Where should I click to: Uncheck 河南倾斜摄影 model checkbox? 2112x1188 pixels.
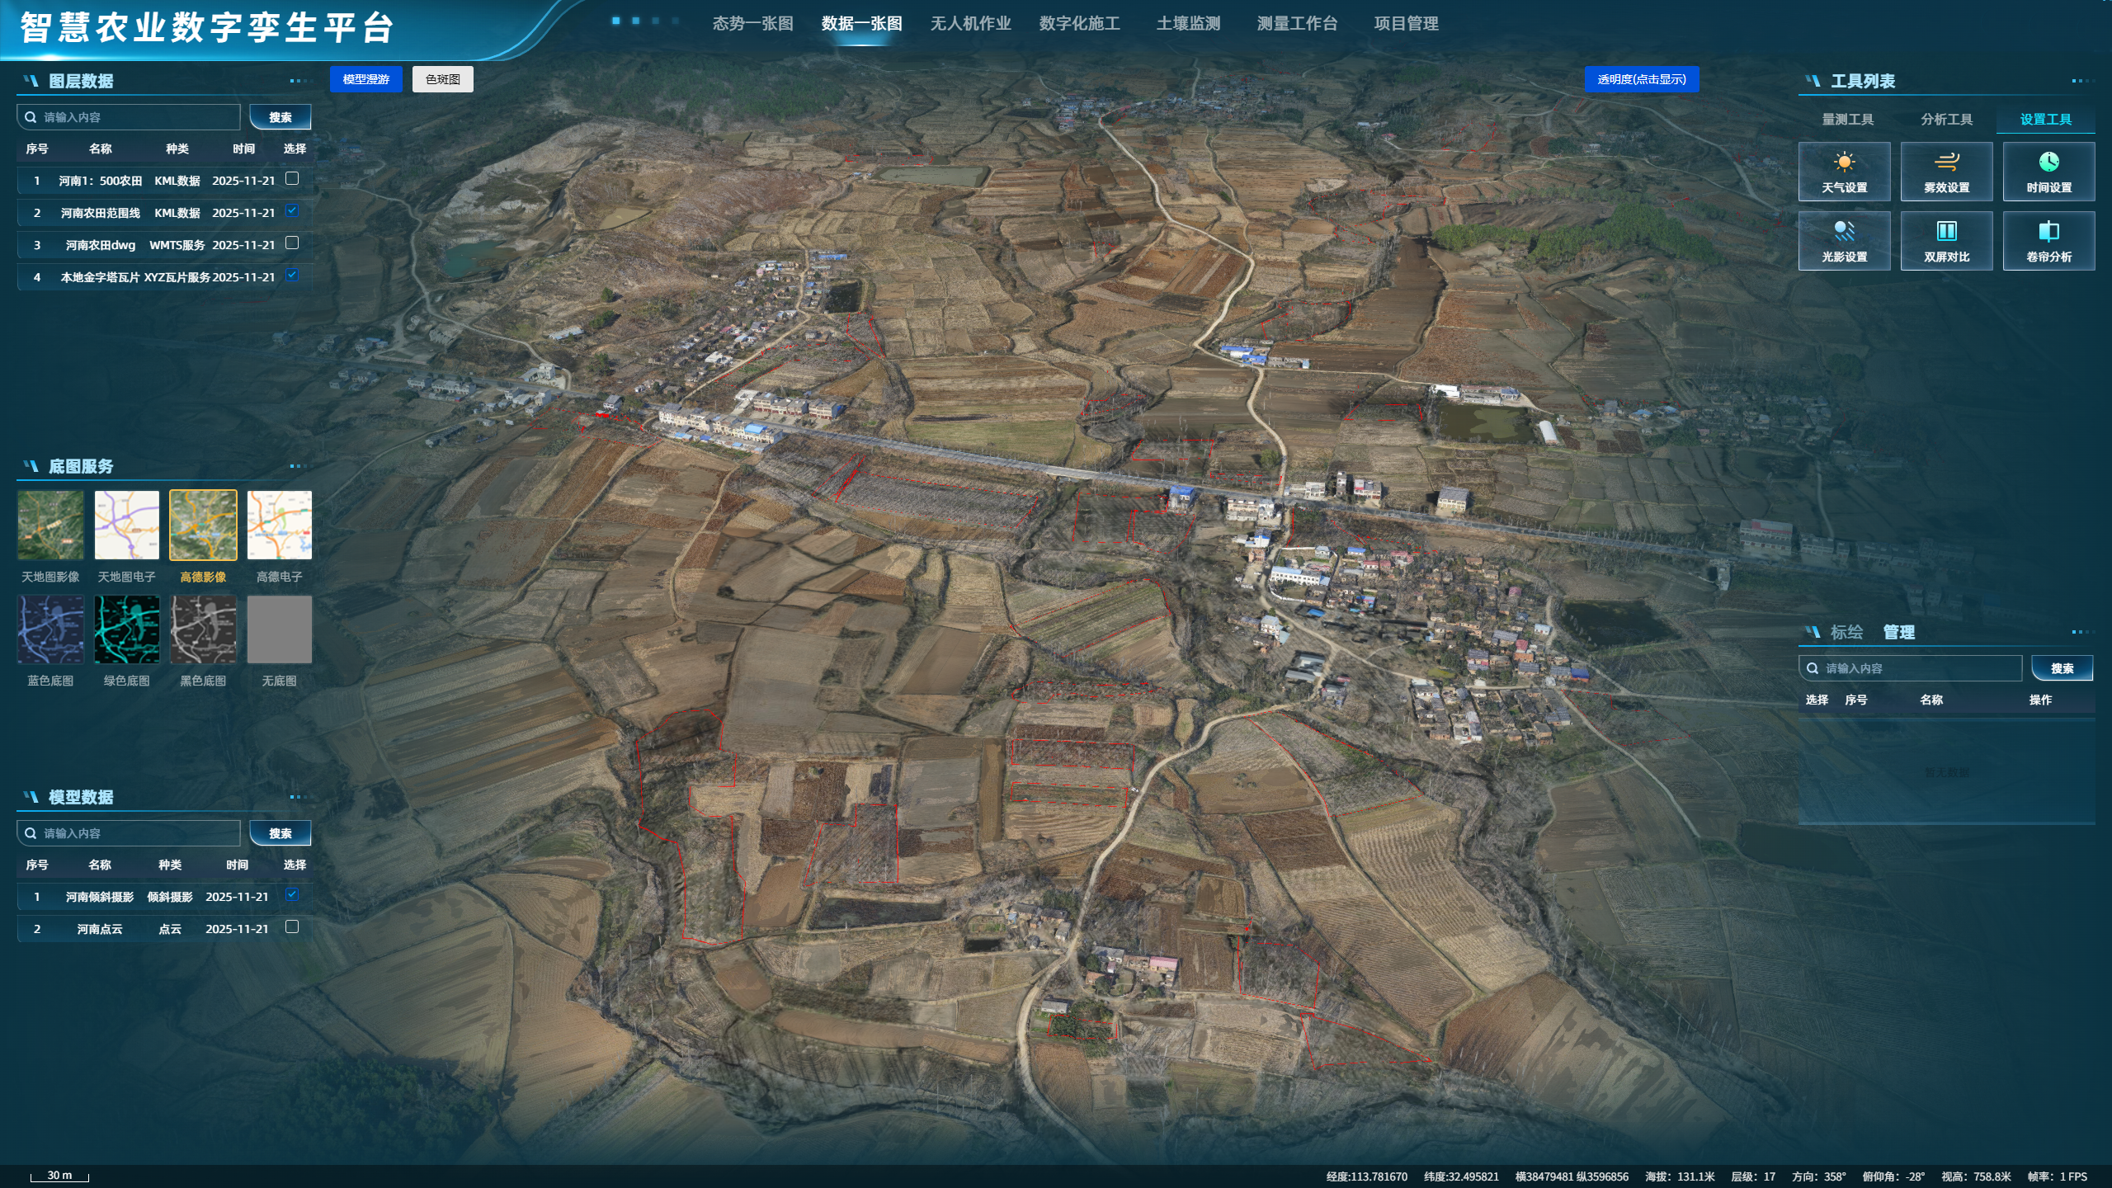tap(292, 894)
